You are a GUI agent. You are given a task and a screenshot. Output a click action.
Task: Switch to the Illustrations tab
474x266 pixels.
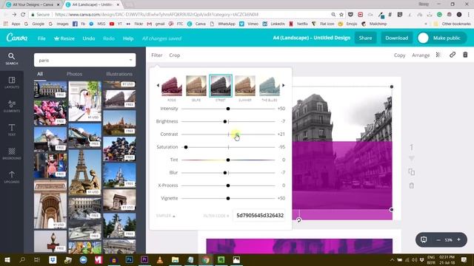[119, 74]
